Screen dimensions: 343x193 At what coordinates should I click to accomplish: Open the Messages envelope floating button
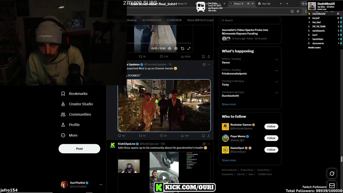pyautogui.click(x=332, y=185)
